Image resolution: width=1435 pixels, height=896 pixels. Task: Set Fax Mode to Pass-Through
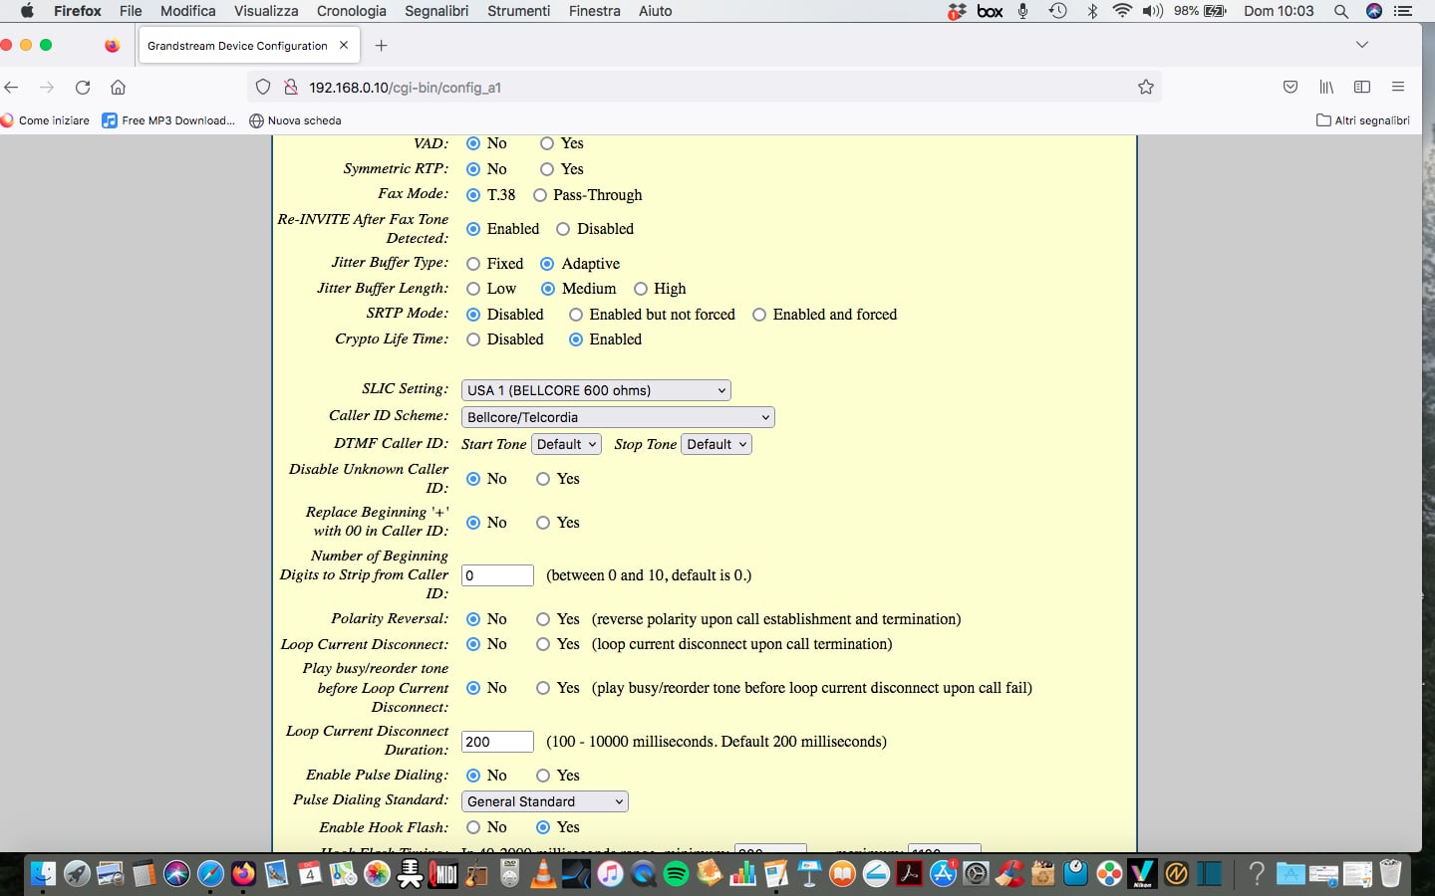pyautogui.click(x=540, y=195)
